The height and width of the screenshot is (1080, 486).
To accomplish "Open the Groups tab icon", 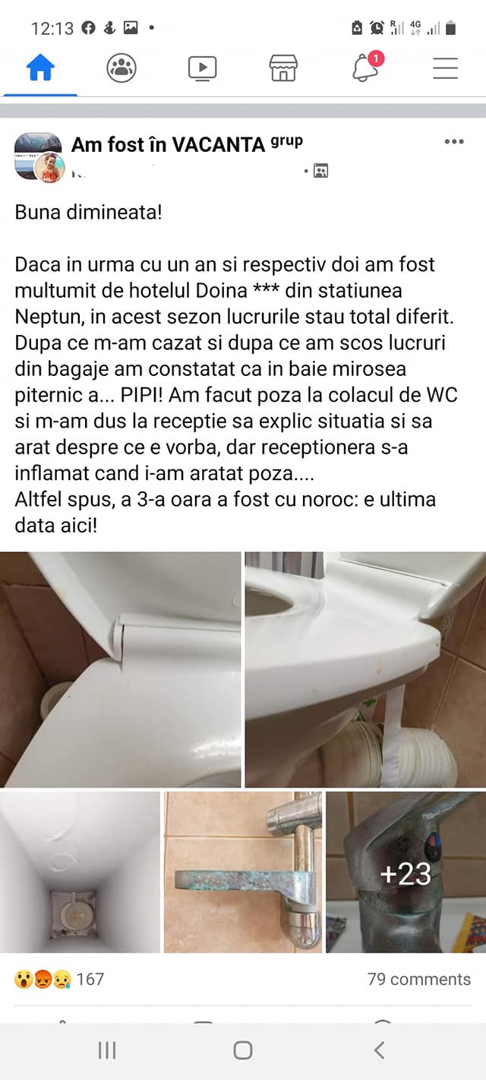I will tap(121, 68).
